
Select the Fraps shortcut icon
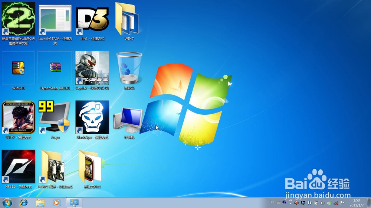[55, 117]
